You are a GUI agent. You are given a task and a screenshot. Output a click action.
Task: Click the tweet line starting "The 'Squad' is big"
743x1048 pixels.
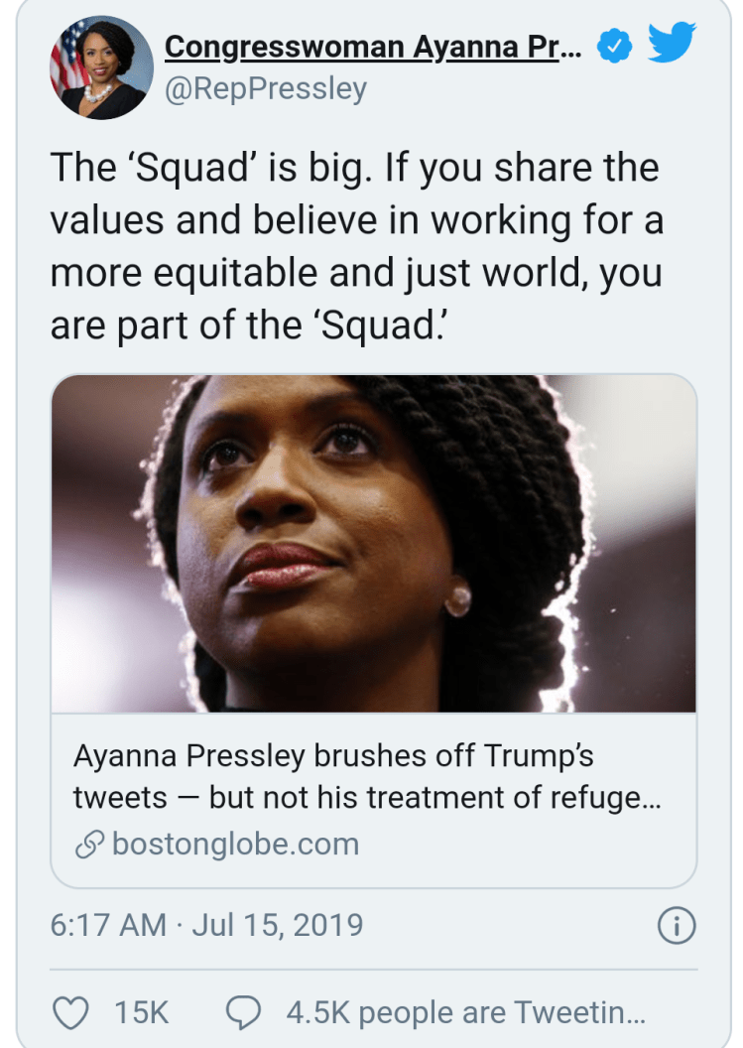coord(354,169)
